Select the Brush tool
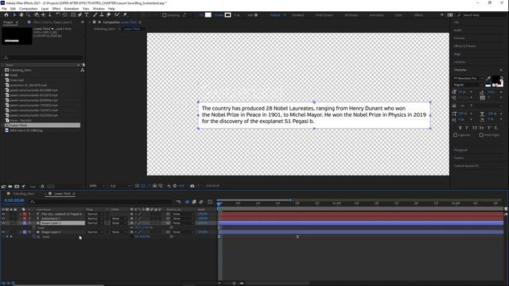509x286 pixels. click(x=95, y=15)
